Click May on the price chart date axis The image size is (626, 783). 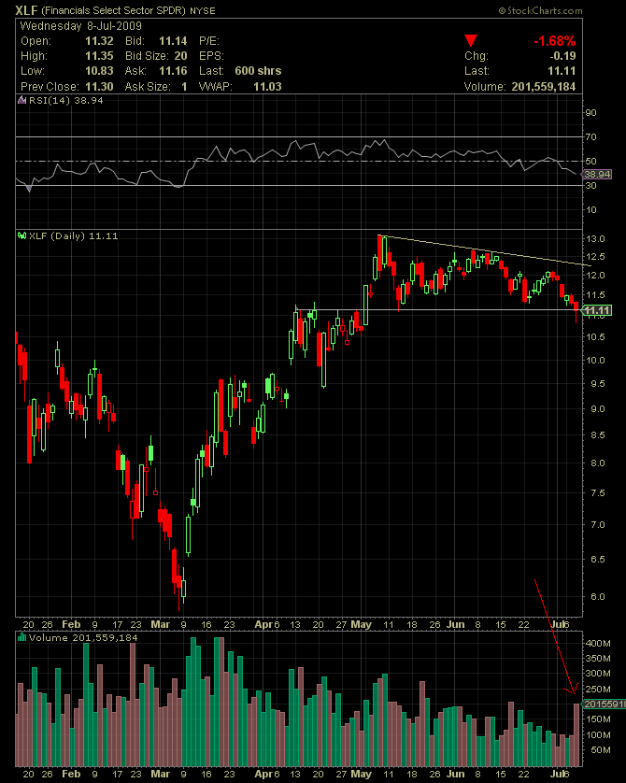361,624
